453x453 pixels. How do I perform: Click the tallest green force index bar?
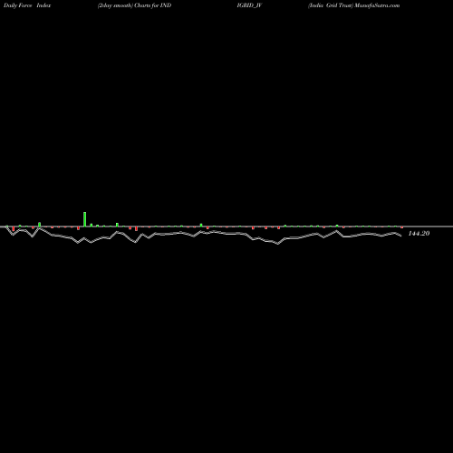(x=85, y=219)
